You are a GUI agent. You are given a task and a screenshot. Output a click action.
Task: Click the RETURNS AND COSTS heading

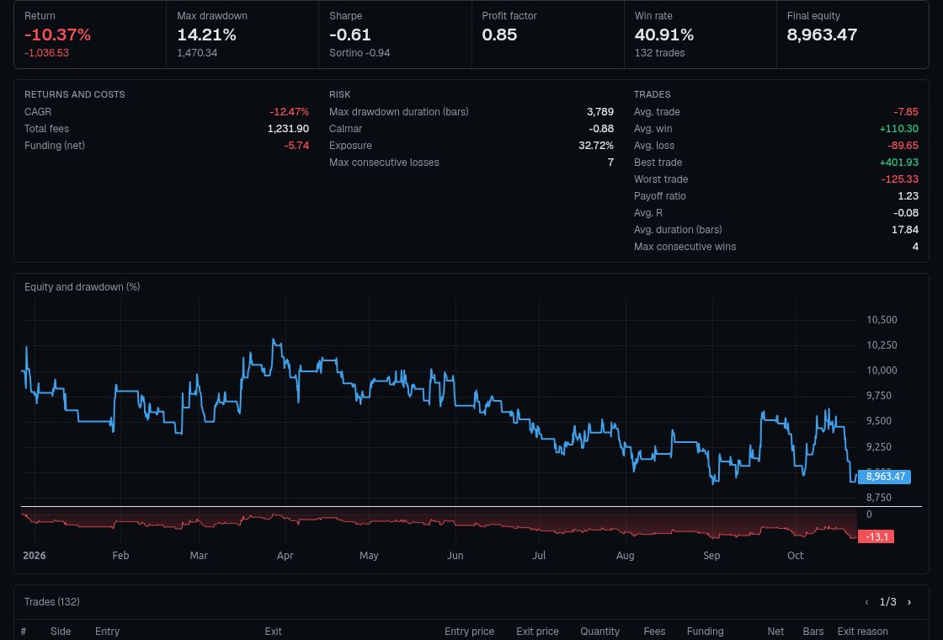pos(75,94)
